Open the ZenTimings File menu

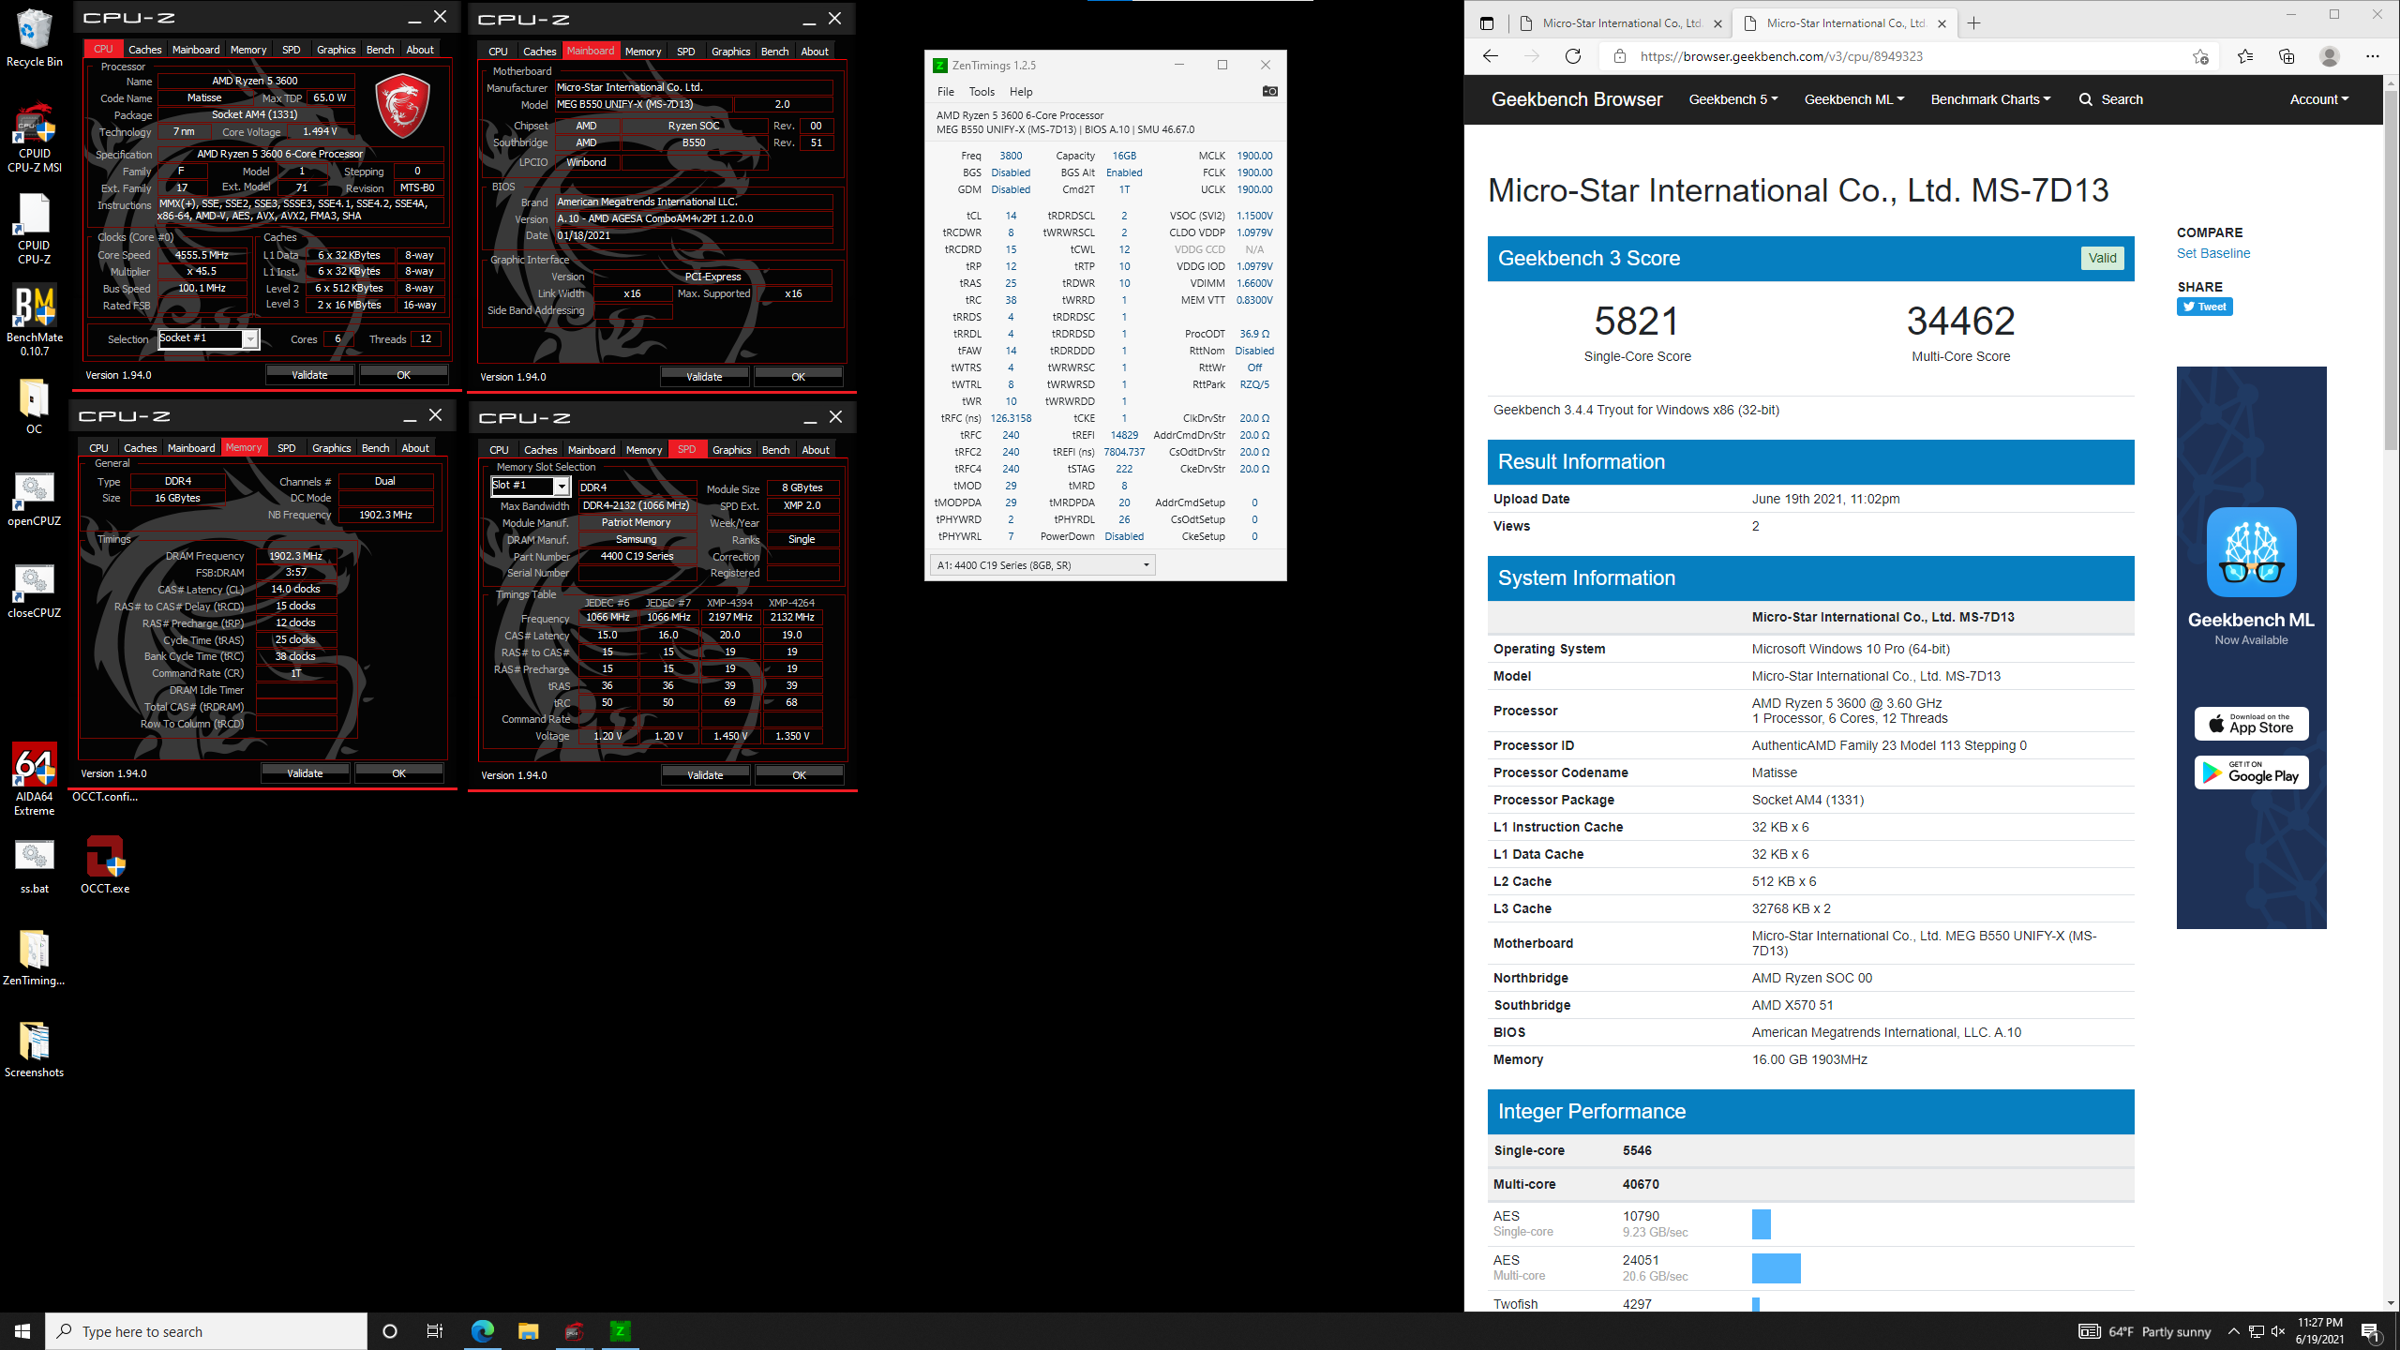coord(945,92)
